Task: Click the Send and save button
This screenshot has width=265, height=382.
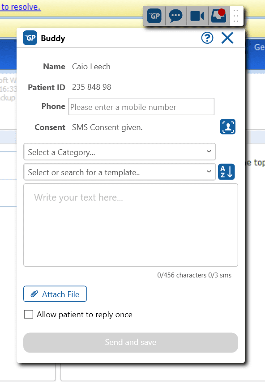Action: [x=131, y=343]
